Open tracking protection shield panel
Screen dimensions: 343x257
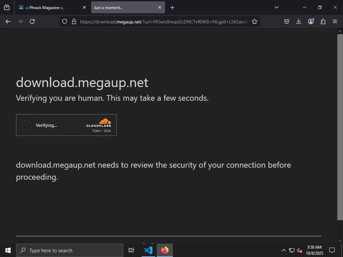65,21
